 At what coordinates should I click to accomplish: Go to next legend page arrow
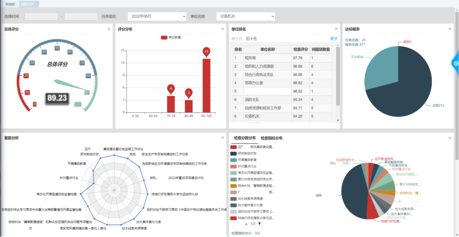[260, 224]
